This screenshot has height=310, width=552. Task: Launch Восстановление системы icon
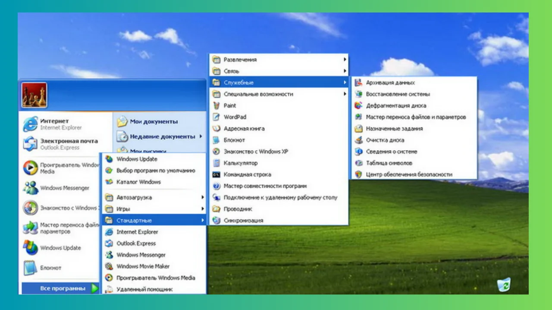[x=358, y=94]
